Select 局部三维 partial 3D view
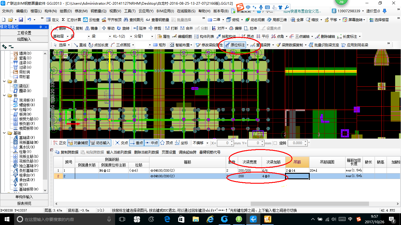 click(x=277, y=20)
